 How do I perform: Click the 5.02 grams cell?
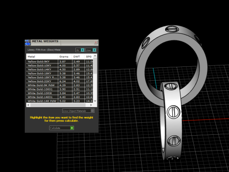click(65, 101)
